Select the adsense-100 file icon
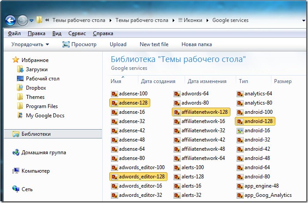The image size is (308, 203). point(114,94)
